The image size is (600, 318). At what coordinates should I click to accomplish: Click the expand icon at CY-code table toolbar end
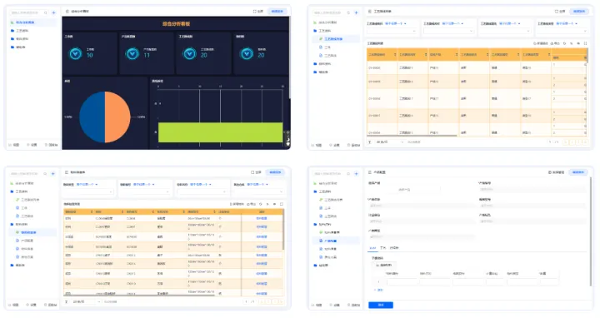(586, 43)
